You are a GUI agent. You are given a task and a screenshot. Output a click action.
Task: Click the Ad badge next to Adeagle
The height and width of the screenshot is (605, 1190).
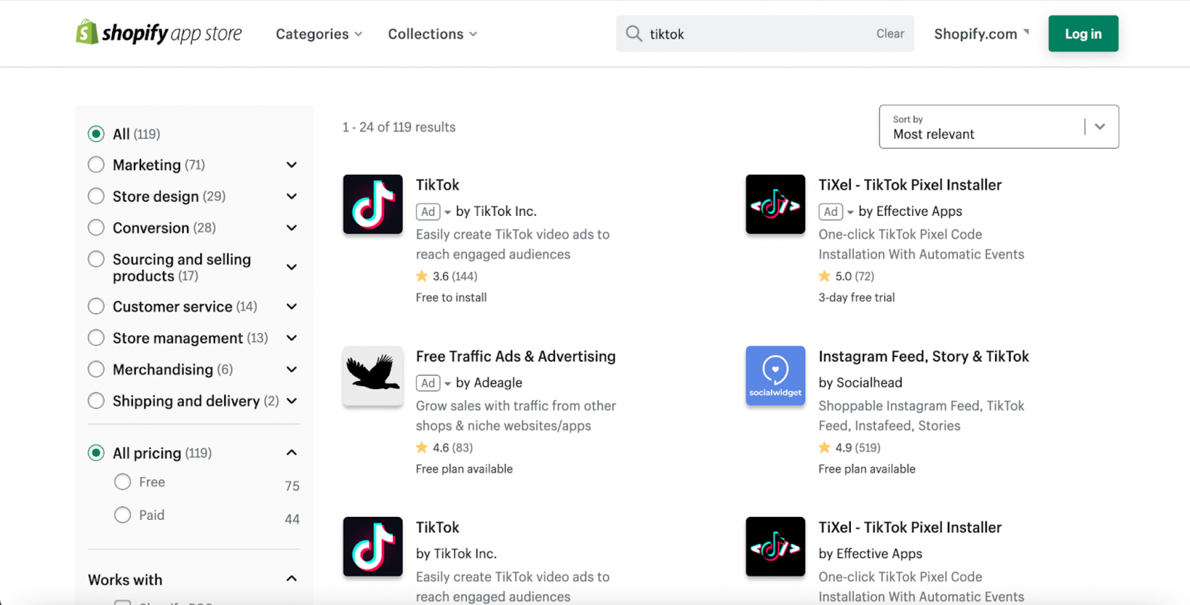pyautogui.click(x=428, y=383)
